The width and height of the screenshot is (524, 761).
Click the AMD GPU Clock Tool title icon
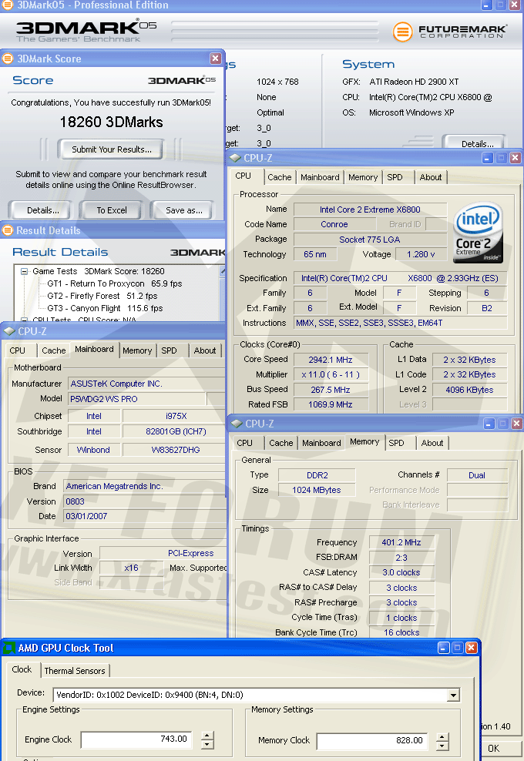[x=9, y=648]
